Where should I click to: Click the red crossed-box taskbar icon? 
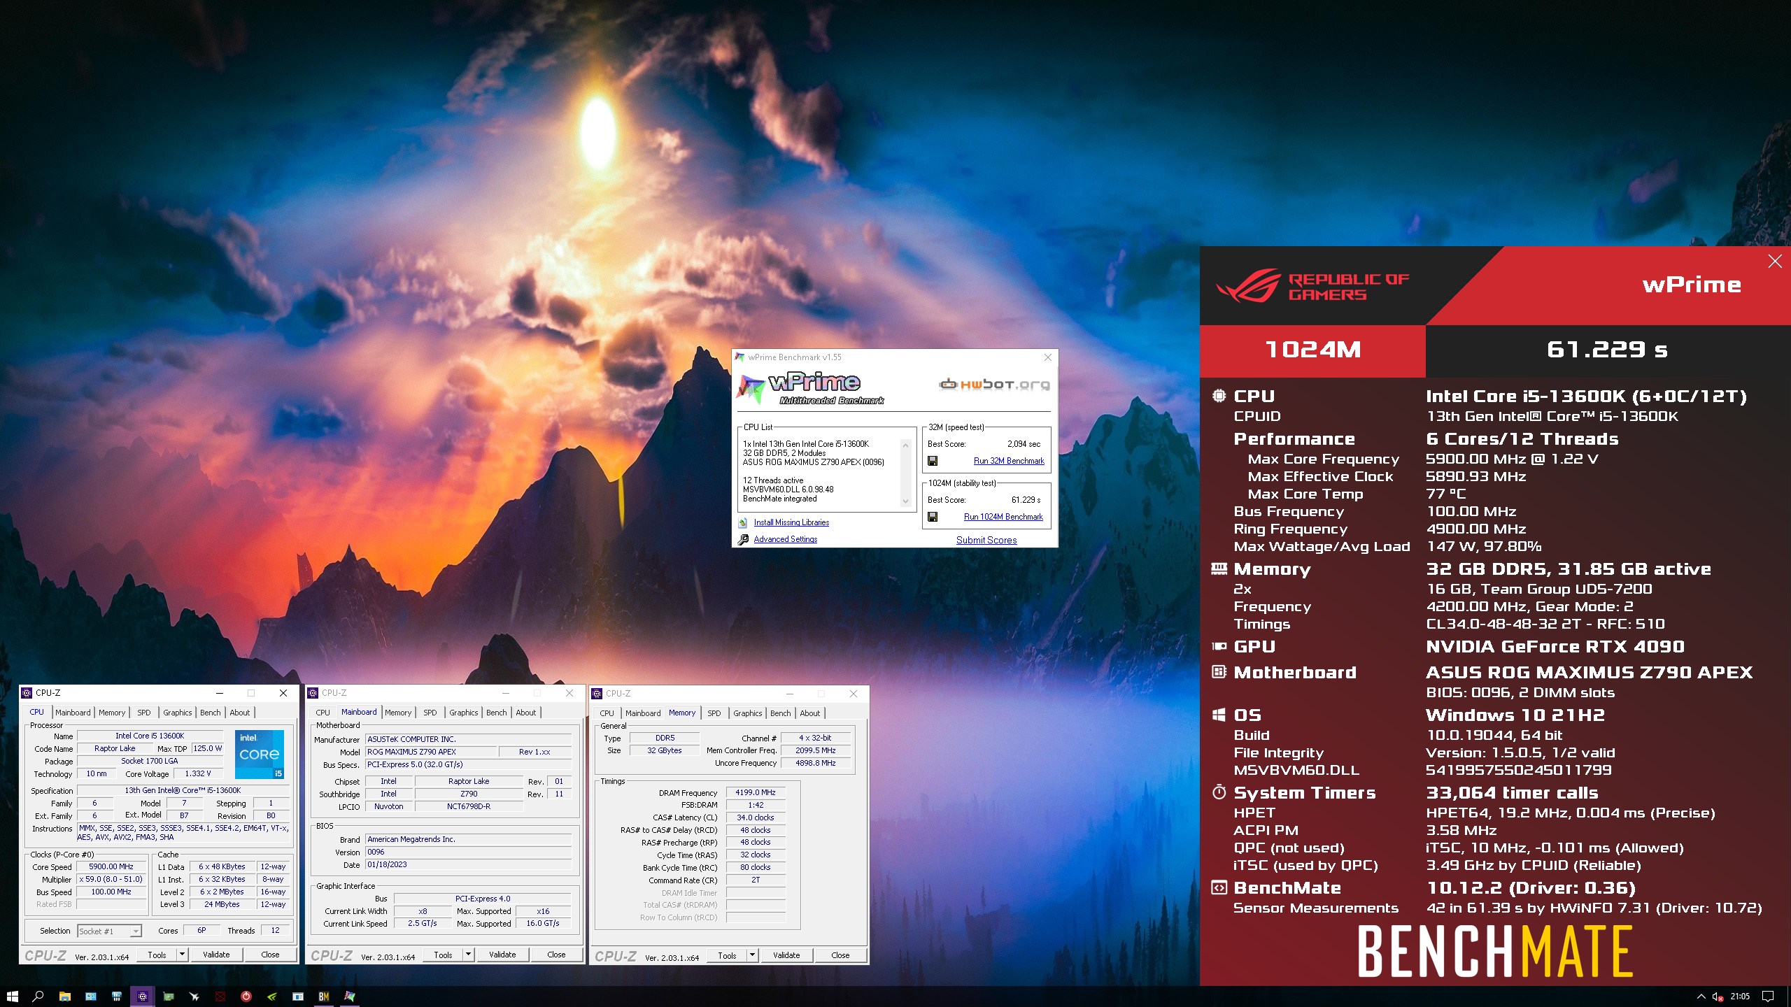tap(220, 996)
